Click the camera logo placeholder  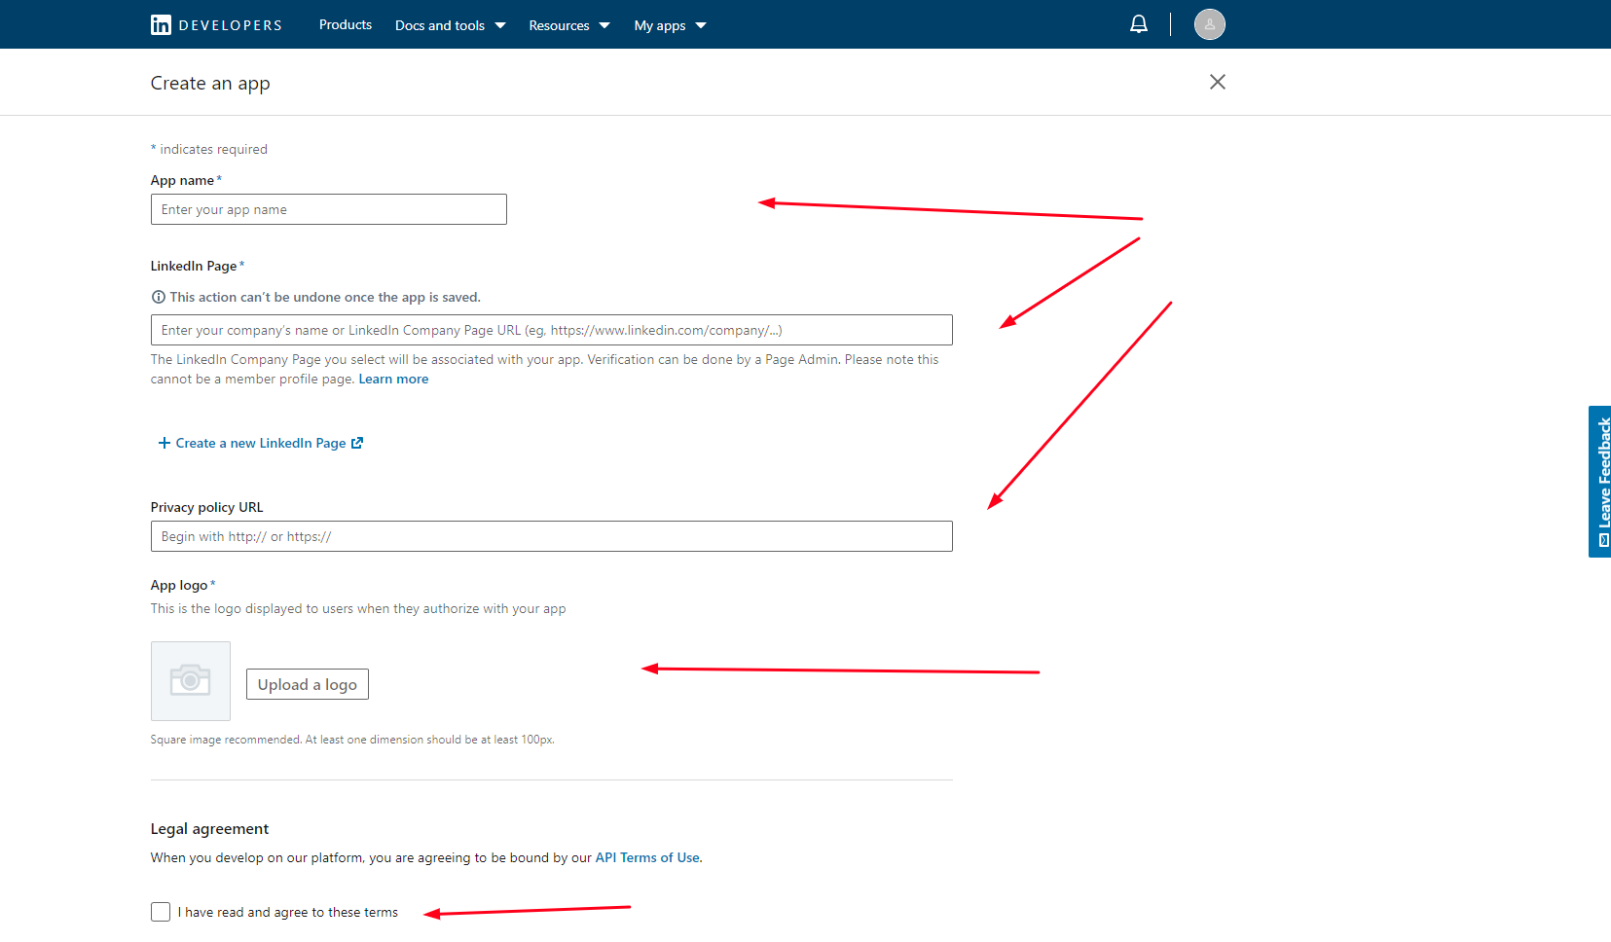(191, 680)
